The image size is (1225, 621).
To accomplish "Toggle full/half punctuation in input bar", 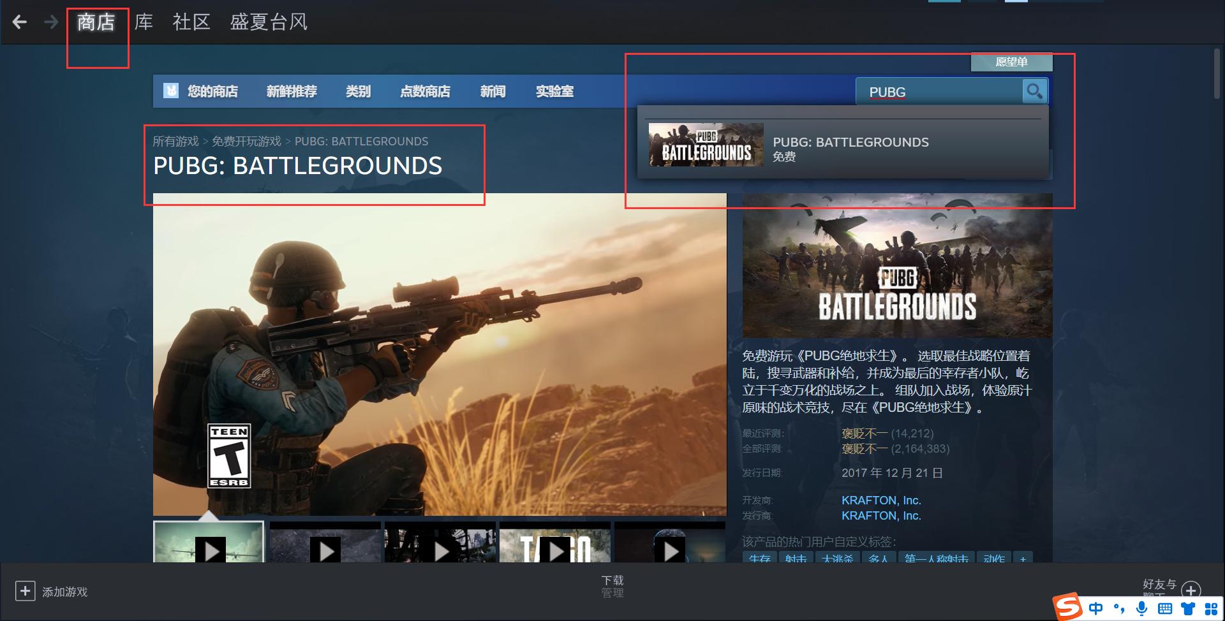I will pos(1118,608).
